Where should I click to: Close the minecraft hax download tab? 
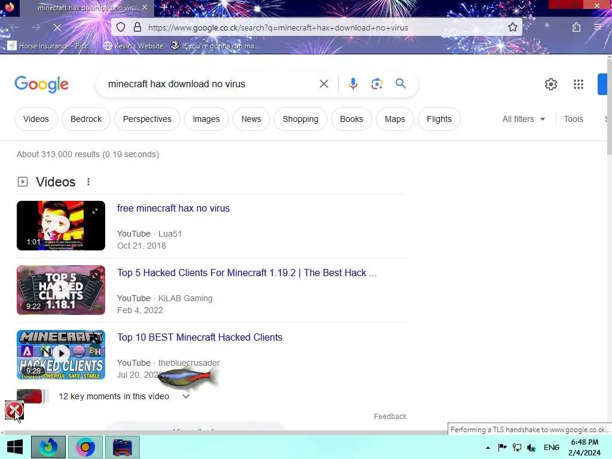click(145, 7)
